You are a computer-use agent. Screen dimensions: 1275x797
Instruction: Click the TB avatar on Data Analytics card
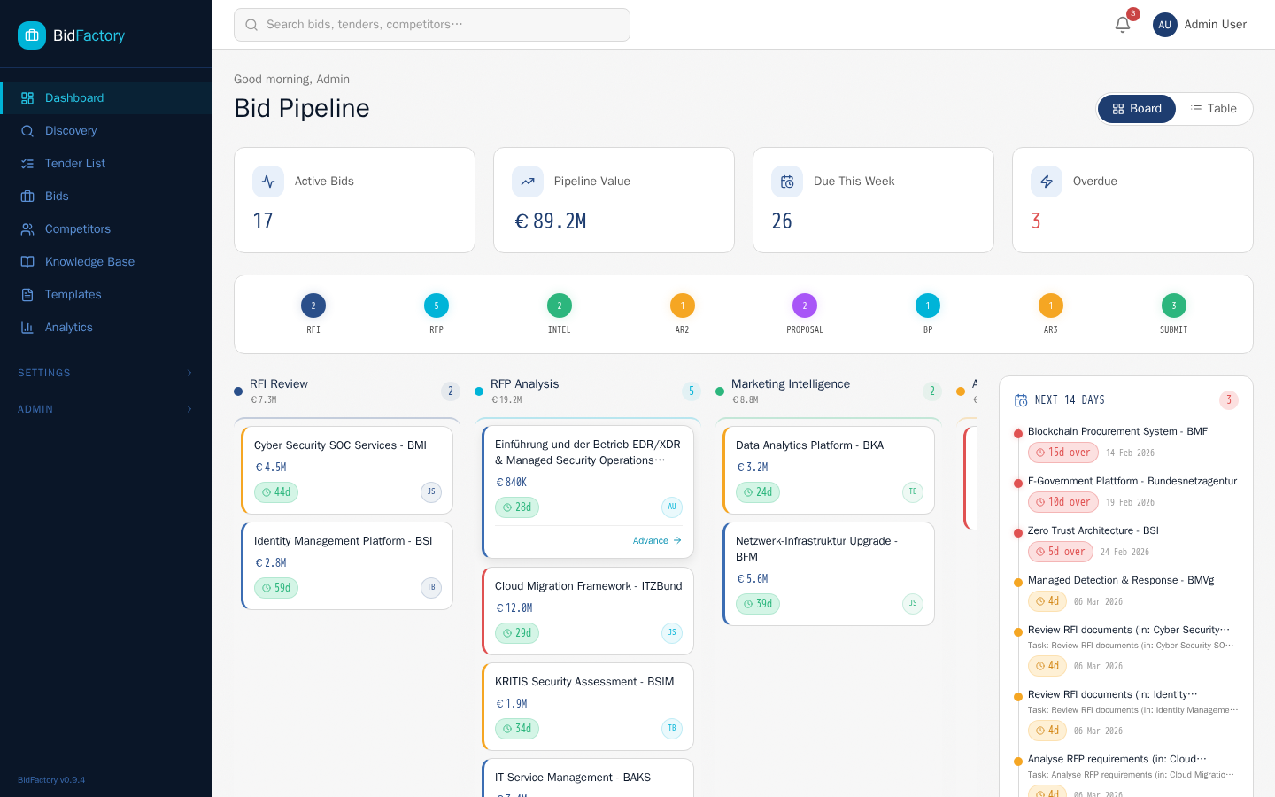point(913,491)
